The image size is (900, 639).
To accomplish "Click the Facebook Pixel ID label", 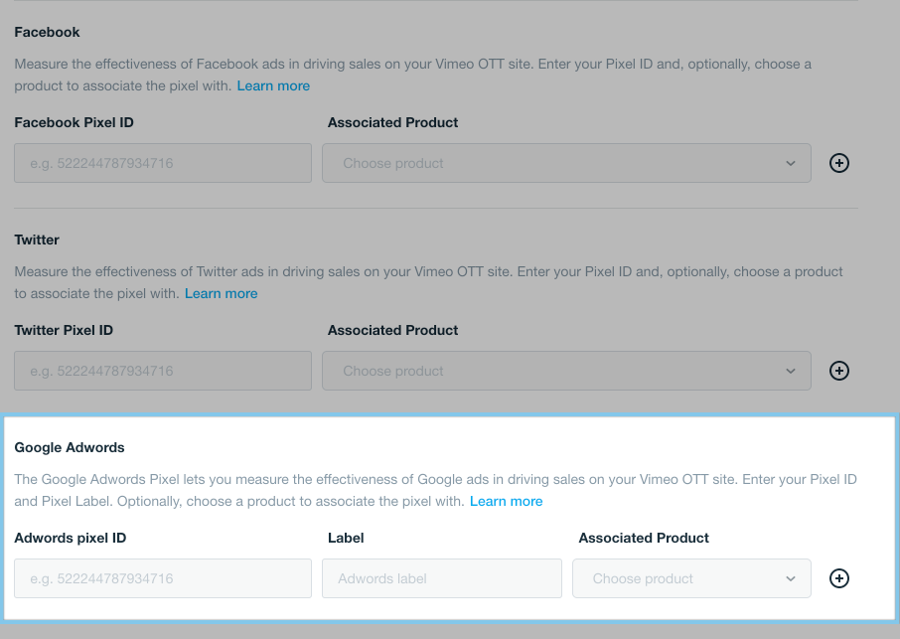I will (74, 122).
